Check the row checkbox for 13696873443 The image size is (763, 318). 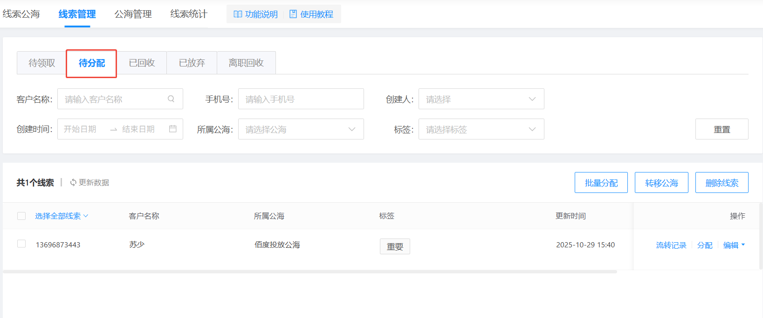pos(21,244)
